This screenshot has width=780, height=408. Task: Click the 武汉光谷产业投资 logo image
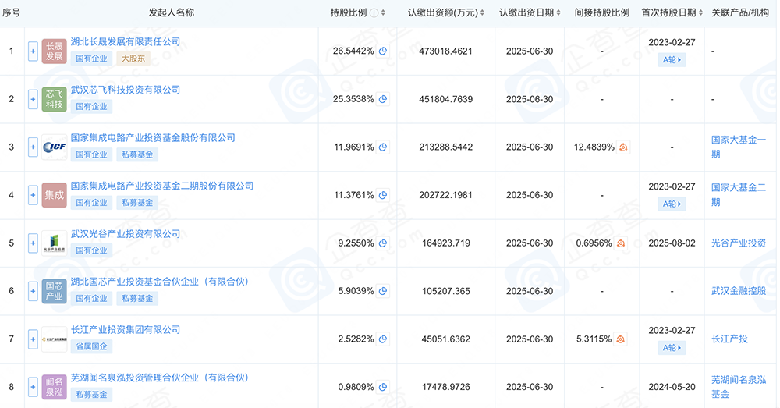tap(55, 243)
